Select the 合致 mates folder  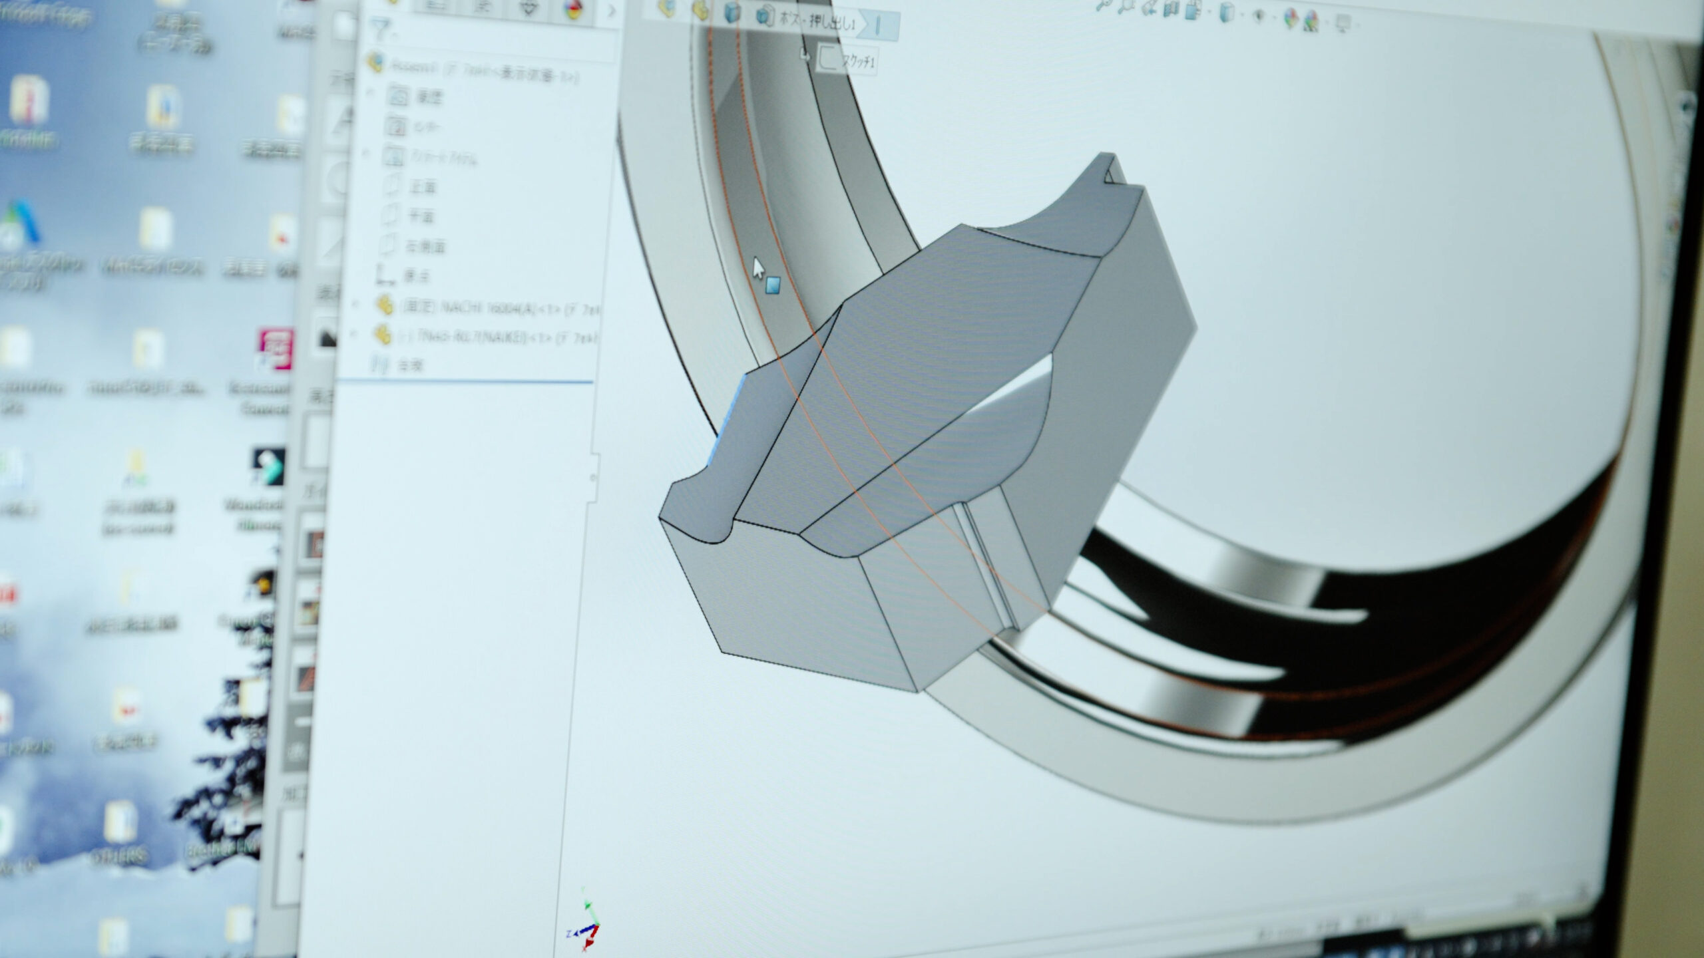(408, 365)
